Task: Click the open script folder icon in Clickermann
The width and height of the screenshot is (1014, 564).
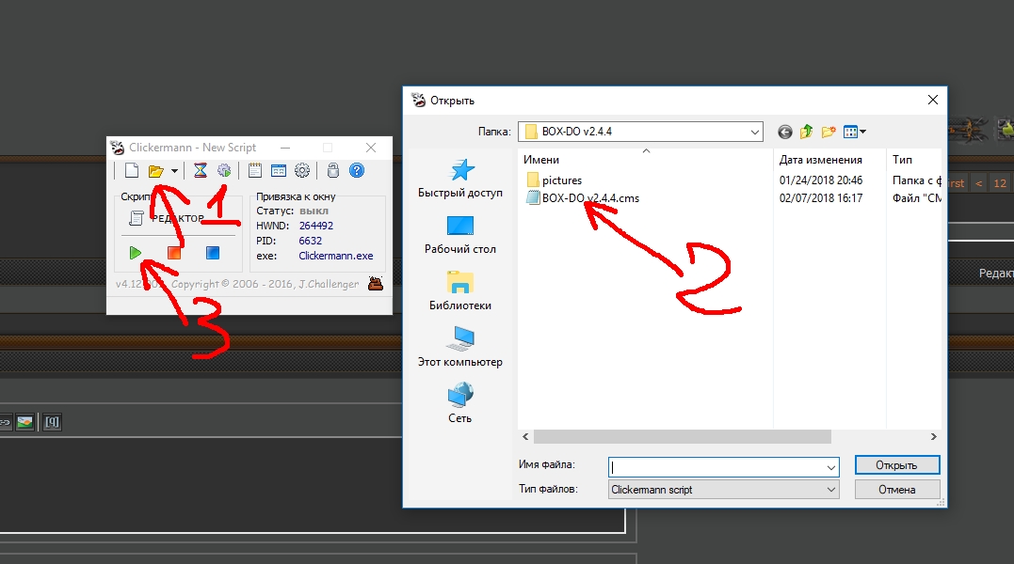Action: (156, 171)
